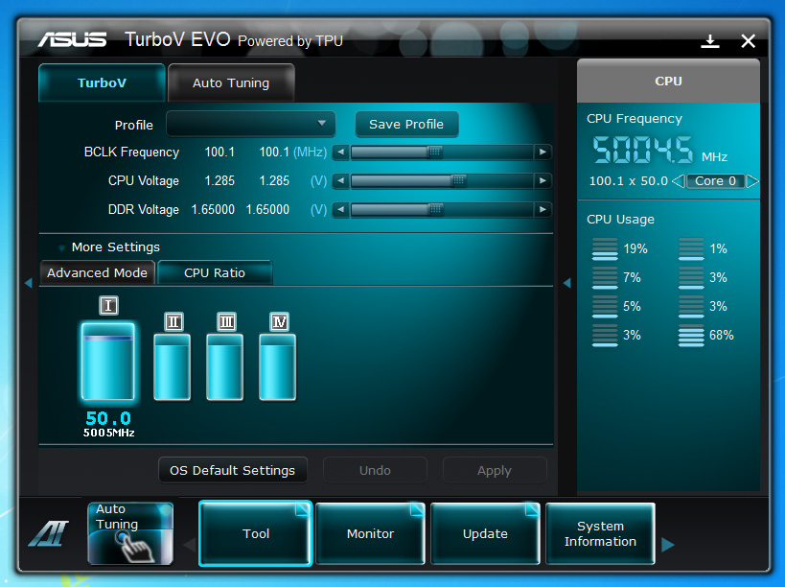Increase CPU Voltage with right arrow
Image resolution: width=785 pixels, height=587 pixels.
(x=543, y=181)
